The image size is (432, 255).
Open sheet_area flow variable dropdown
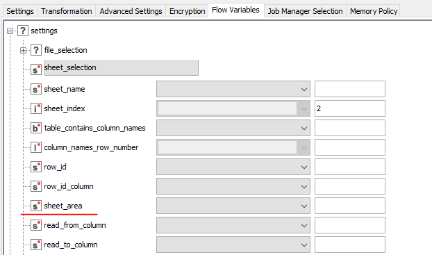[x=233, y=206]
